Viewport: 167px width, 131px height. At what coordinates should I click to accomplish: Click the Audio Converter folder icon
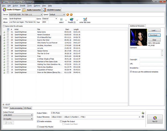pyautogui.click(x=24, y=10)
